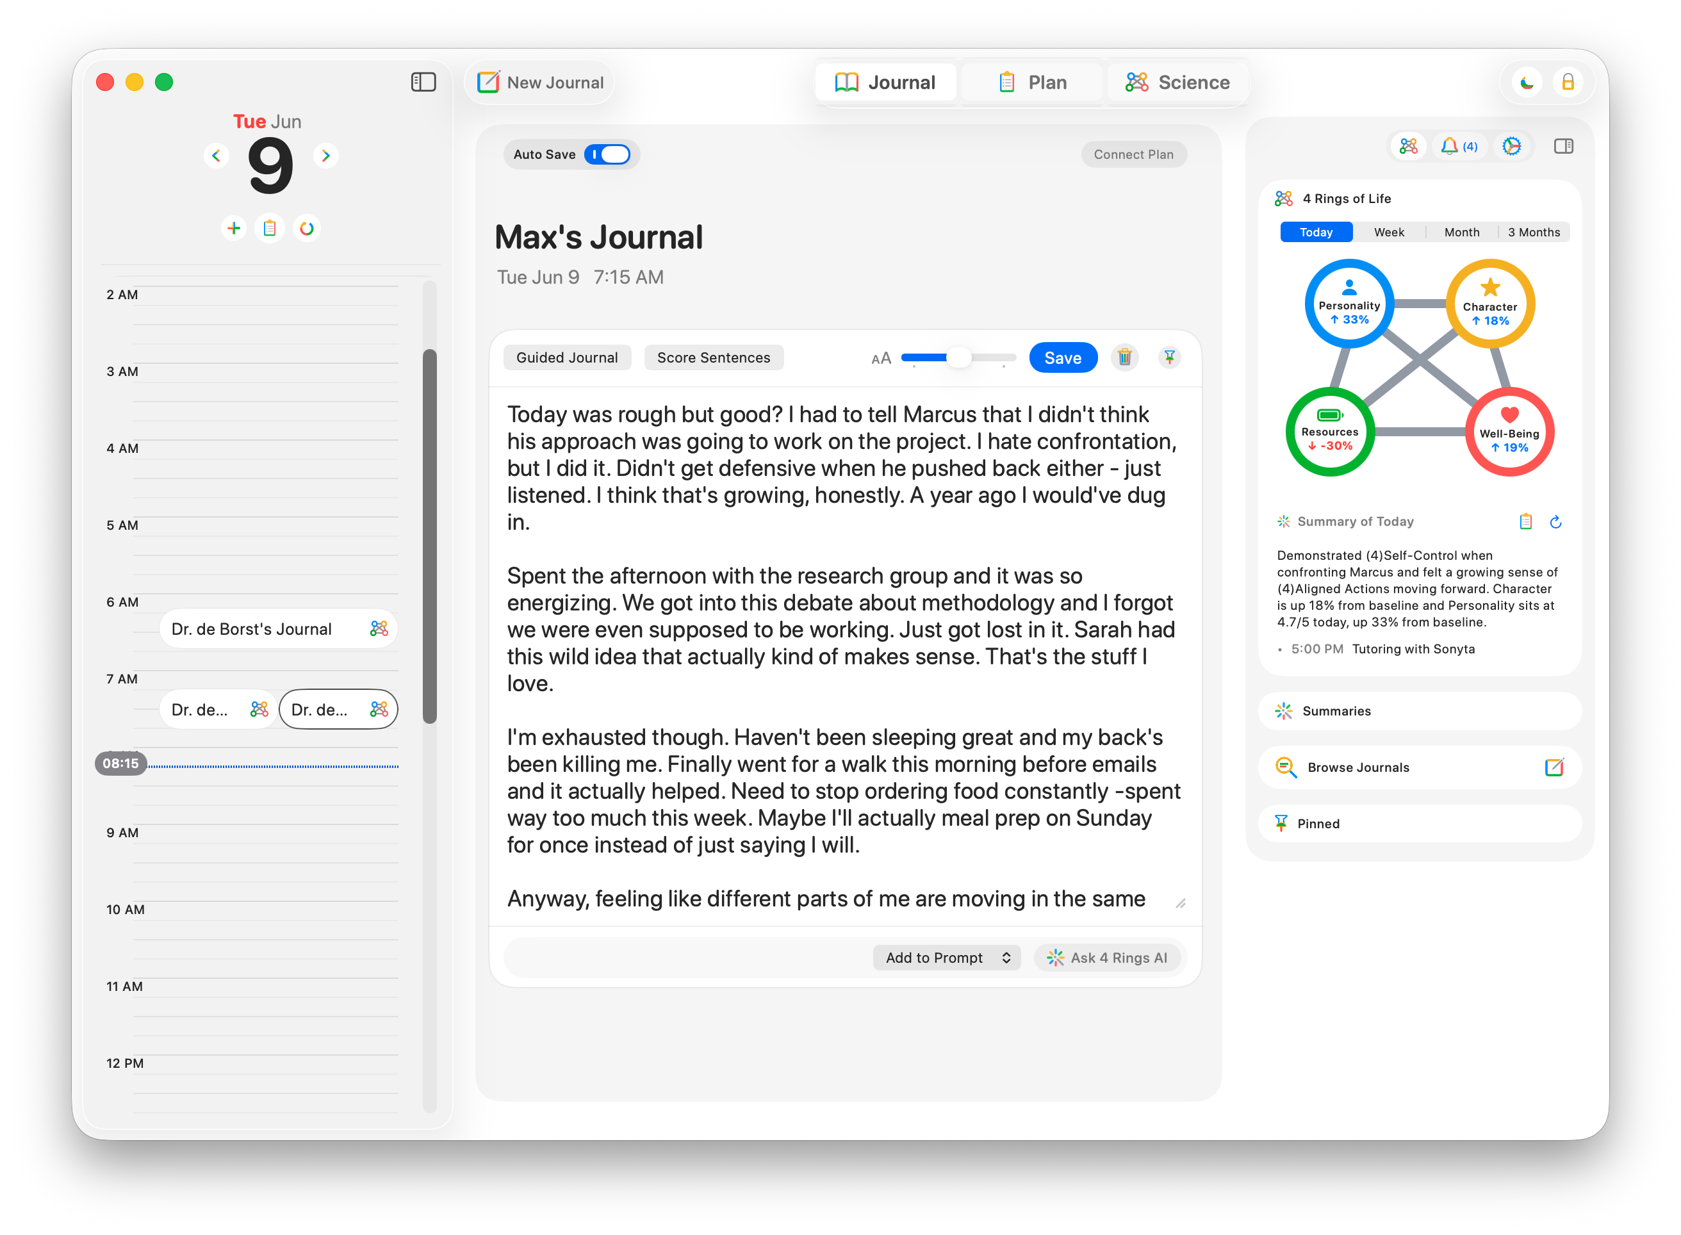Click the "4 Rings of Life" heading
This screenshot has height=1235, width=1681.
(x=1346, y=198)
